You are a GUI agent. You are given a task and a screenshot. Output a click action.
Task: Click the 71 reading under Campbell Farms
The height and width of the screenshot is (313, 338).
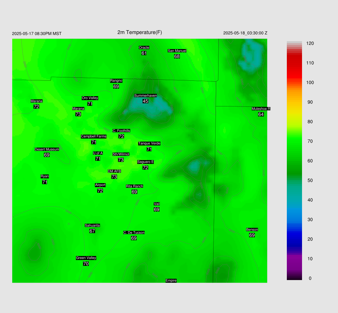[x=93, y=142]
